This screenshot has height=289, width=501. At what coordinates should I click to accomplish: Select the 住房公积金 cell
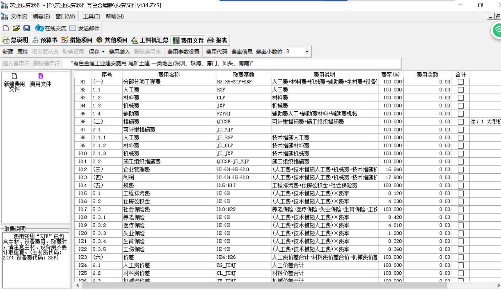(169, 201)
